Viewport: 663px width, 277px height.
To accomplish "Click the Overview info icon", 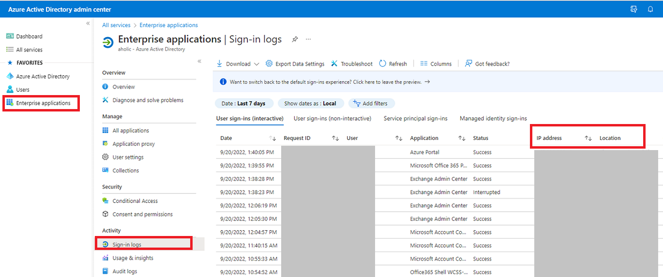I will coord(105,87).
